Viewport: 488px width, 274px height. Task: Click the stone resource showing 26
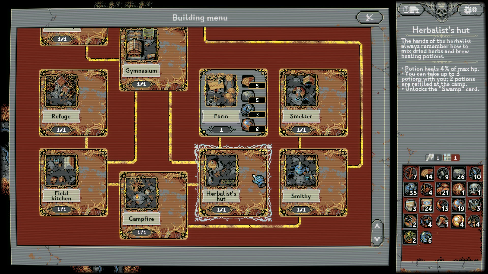point(458,174)
